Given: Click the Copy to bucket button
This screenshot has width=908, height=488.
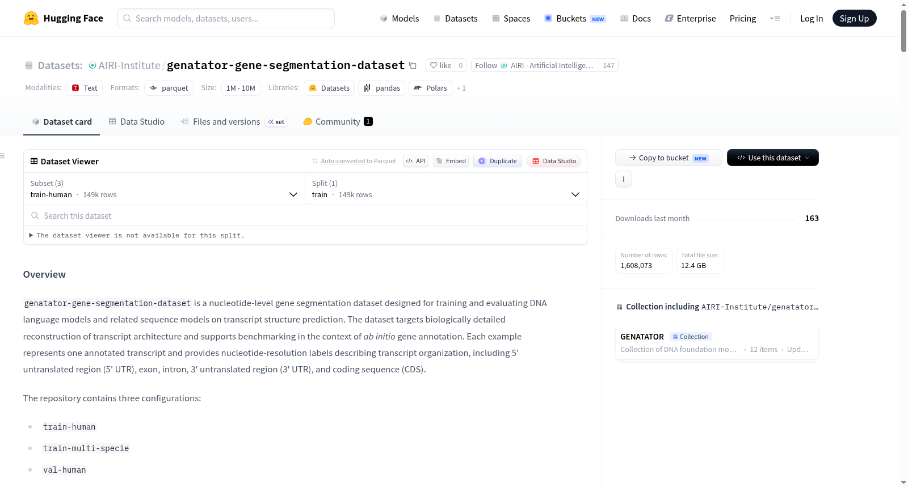Looking at the screenshot, I should [669, 158].
